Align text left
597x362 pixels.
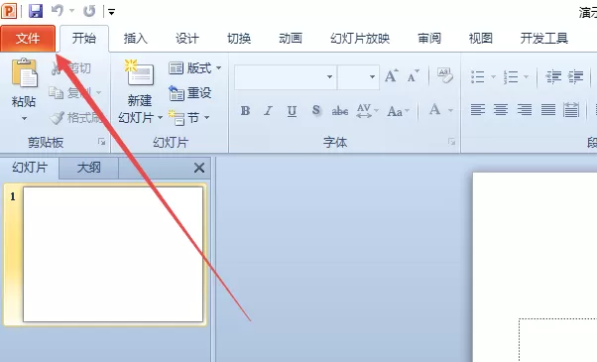point(477,110)
